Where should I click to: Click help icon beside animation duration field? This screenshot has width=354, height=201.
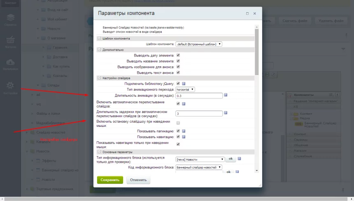(226, 95)
